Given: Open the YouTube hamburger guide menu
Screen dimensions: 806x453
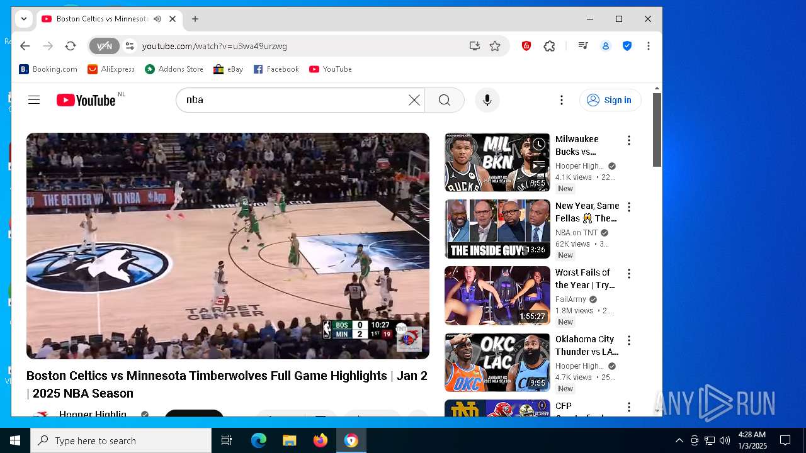Looking at the screenshot, I should [34, 100].
